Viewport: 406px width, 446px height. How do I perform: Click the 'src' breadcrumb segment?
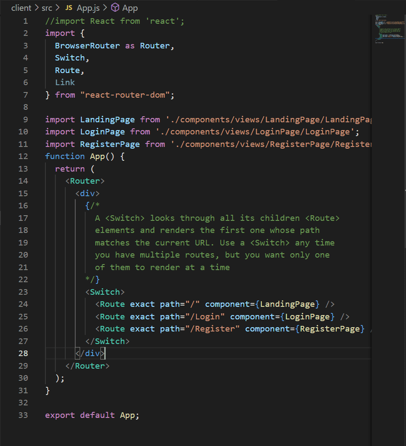pos(47,8)
